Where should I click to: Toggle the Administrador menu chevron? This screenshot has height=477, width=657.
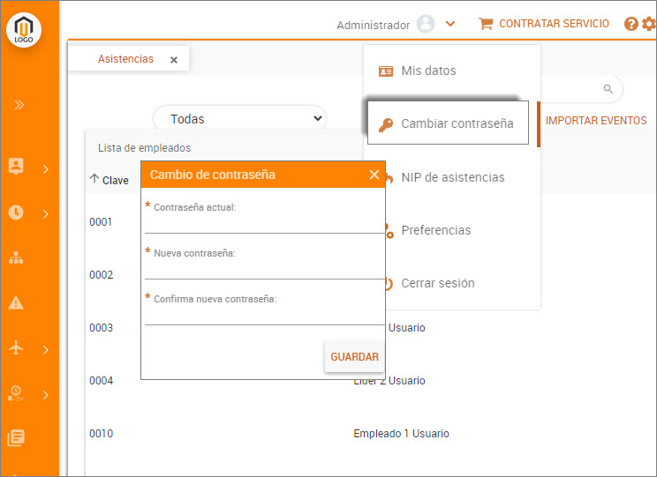coord(450,25)
